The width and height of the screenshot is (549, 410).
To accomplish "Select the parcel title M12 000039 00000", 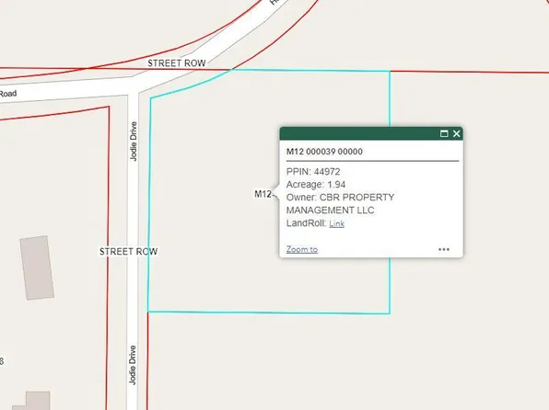I will (x=324, y=152).
